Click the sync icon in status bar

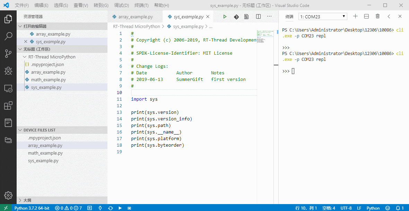coord(111,208)
